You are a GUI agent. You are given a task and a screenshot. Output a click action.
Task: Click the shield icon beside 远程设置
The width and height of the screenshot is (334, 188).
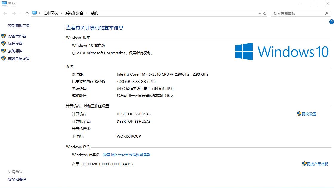pos(4,43)
